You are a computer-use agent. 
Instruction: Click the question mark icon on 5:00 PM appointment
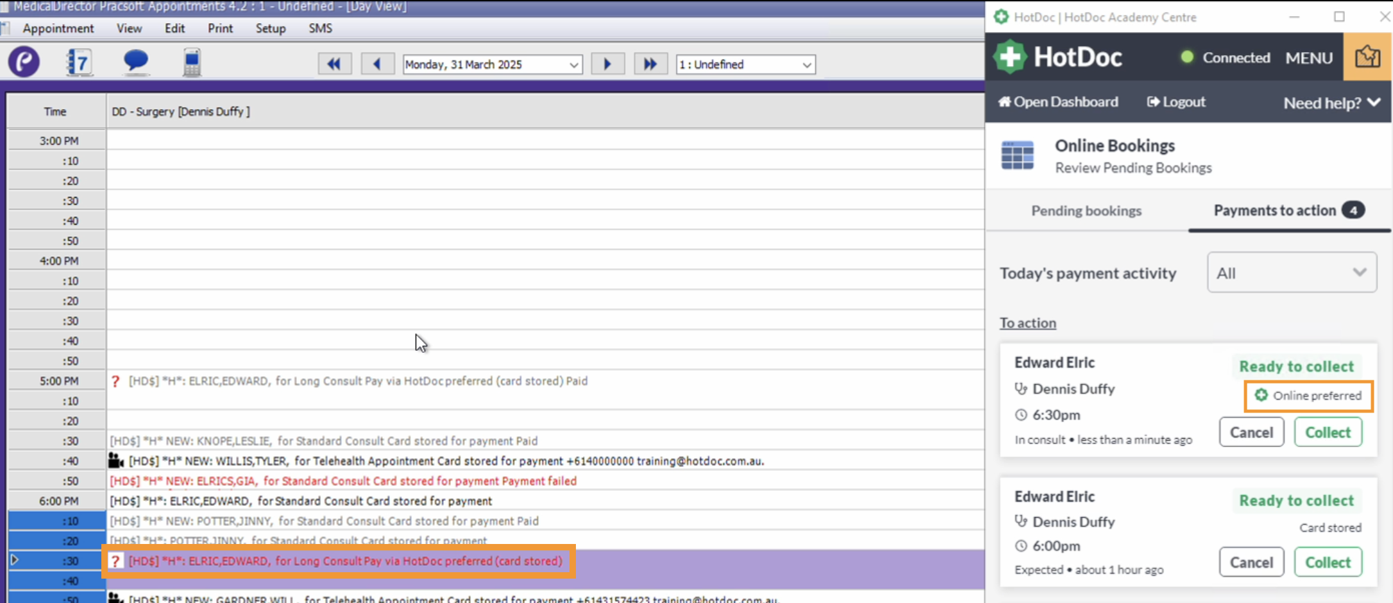pos(115,381)
